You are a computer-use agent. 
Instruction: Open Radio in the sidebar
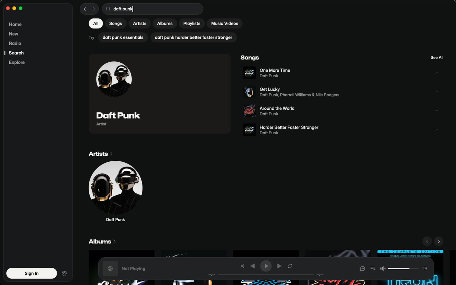tap(15, 43)
